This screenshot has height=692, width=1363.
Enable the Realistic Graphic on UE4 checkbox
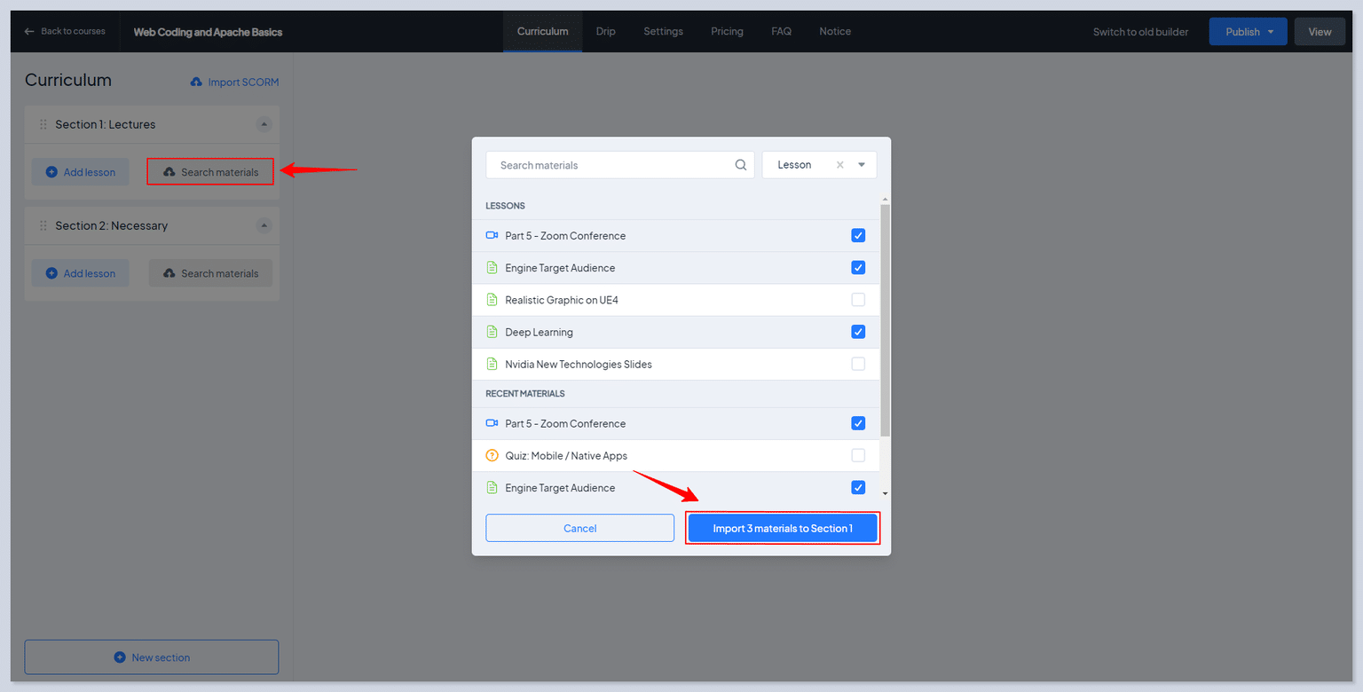pos(858,299)
